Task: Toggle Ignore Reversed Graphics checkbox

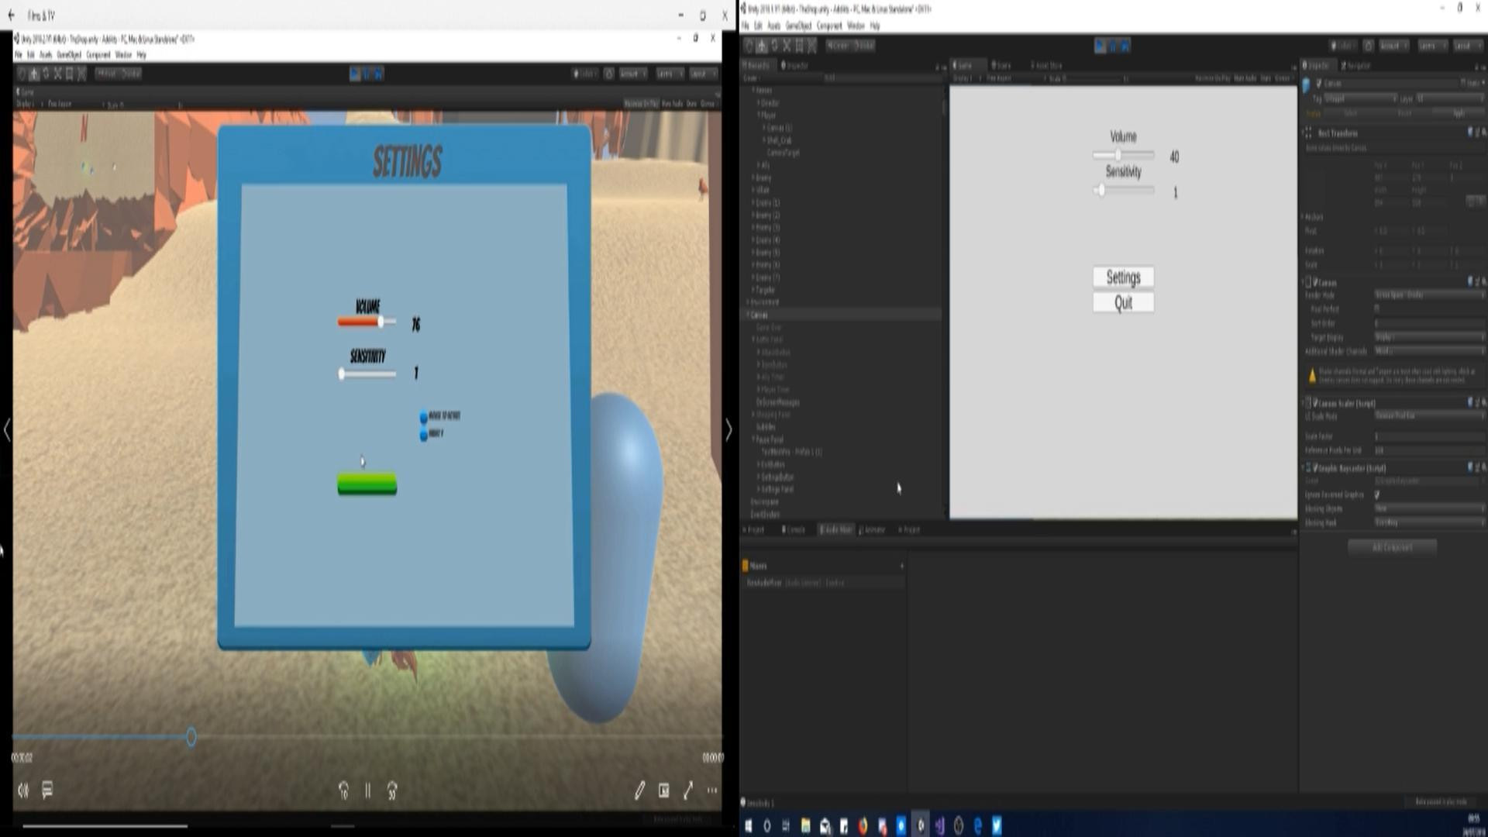Action: [x=1378, y=494]
